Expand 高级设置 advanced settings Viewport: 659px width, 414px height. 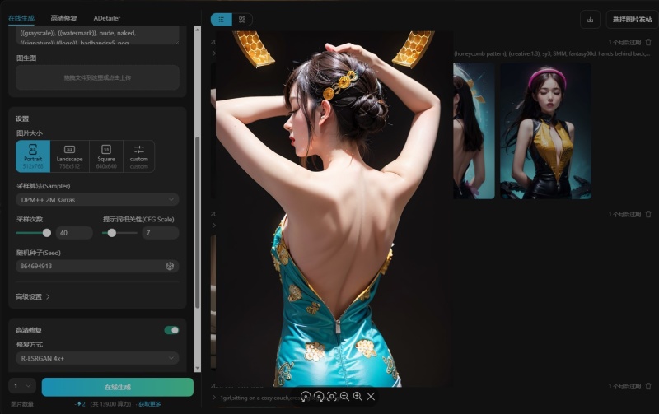(x=33, y=296)
